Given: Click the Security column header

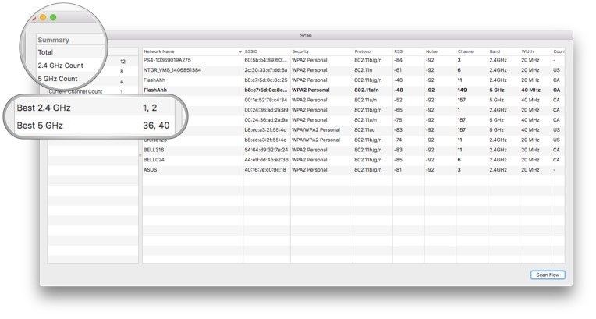Looking at the screenshot, I should click(320, 51).
